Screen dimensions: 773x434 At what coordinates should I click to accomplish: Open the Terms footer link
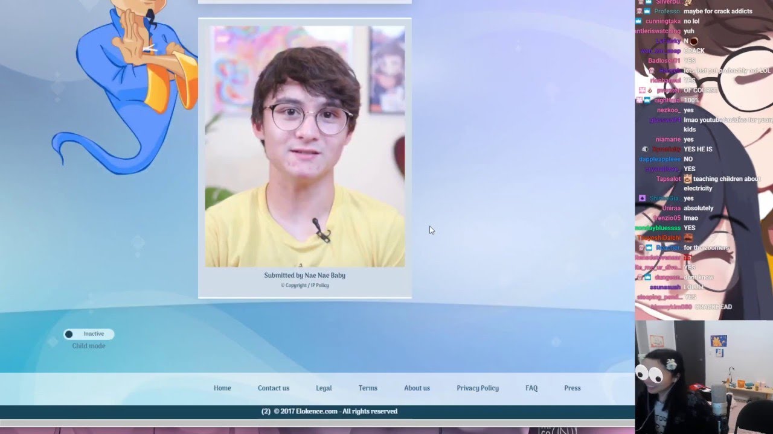tap(368, 388)
